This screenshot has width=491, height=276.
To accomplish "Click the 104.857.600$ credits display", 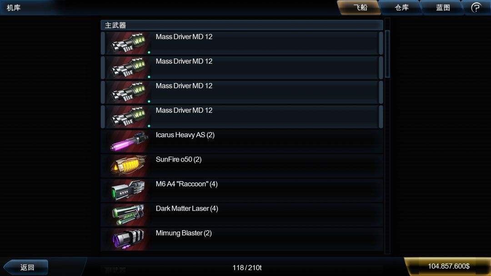I will click(448, 266).
